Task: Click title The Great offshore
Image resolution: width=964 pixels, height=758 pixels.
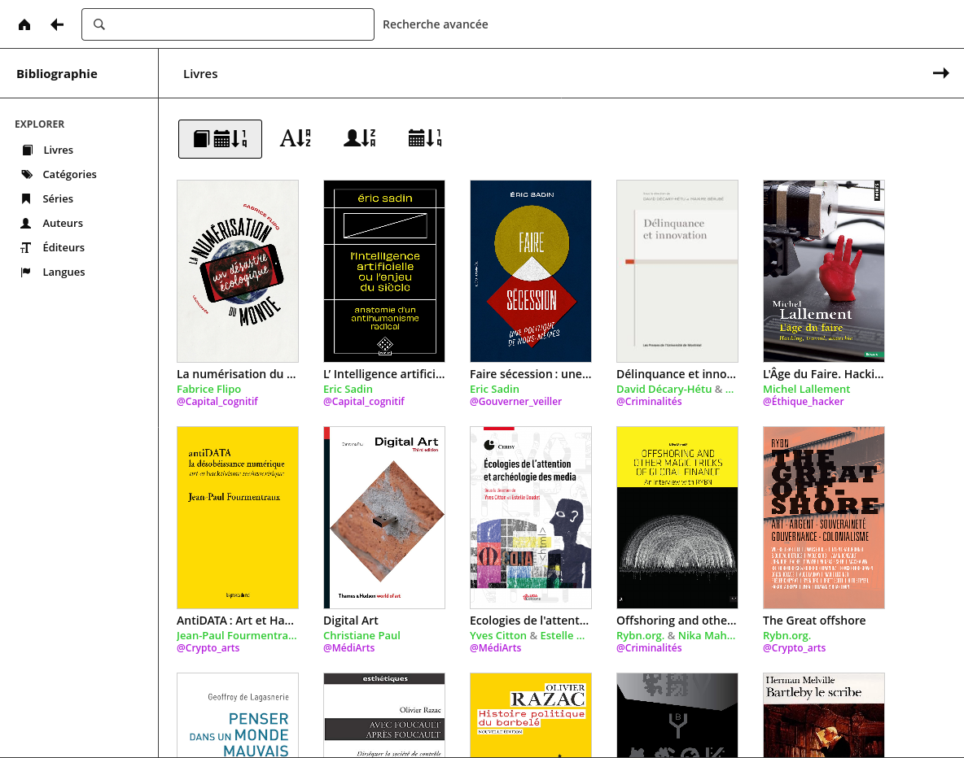Action: pyautogui.click(x=814, y=621)
